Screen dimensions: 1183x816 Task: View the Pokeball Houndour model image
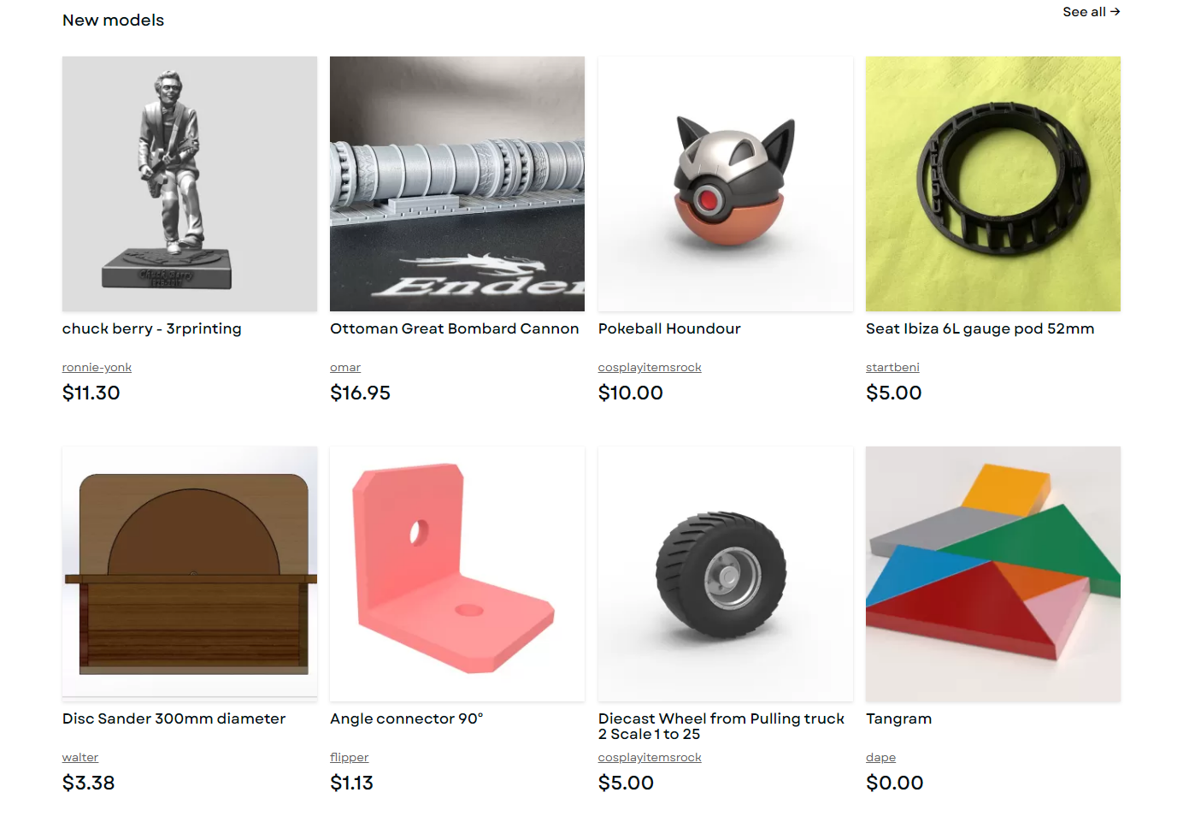tap(726, 184)
